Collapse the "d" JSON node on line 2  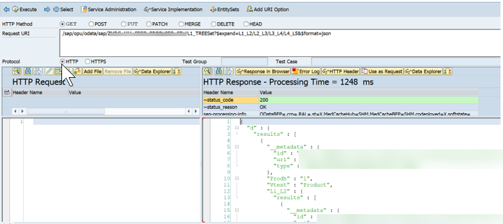click(236, 128)
